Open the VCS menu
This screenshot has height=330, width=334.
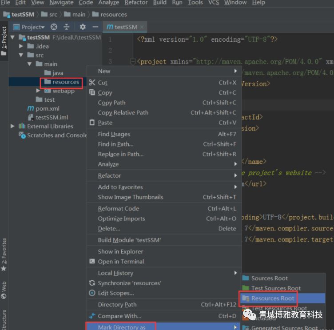click(x=214, y=2)
